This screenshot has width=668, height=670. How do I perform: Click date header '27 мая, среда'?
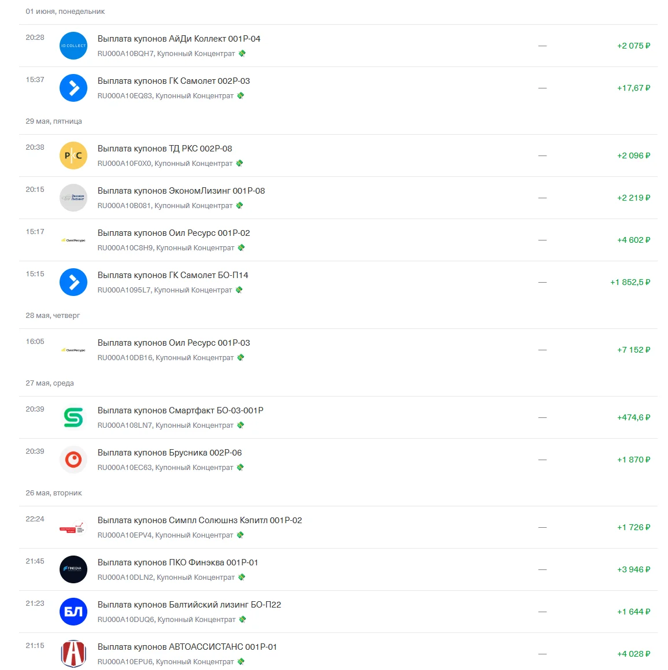coord(50,383)
